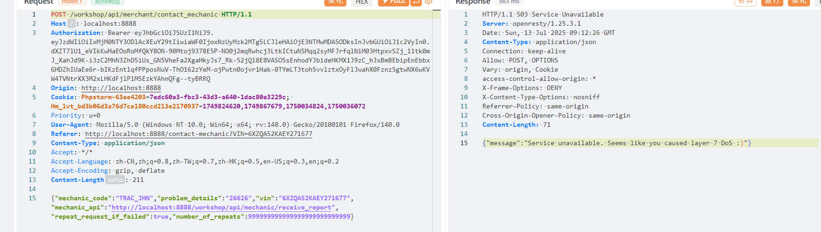
Task: Click the Cookie header name
Action: pos(62,97)
